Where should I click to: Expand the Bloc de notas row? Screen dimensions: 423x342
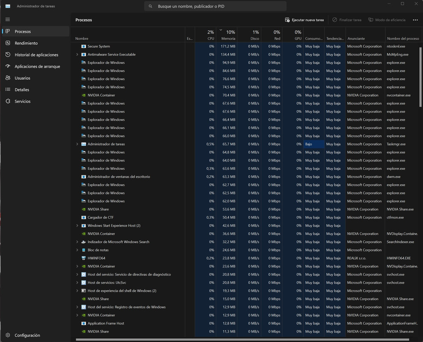coord(77,250)
